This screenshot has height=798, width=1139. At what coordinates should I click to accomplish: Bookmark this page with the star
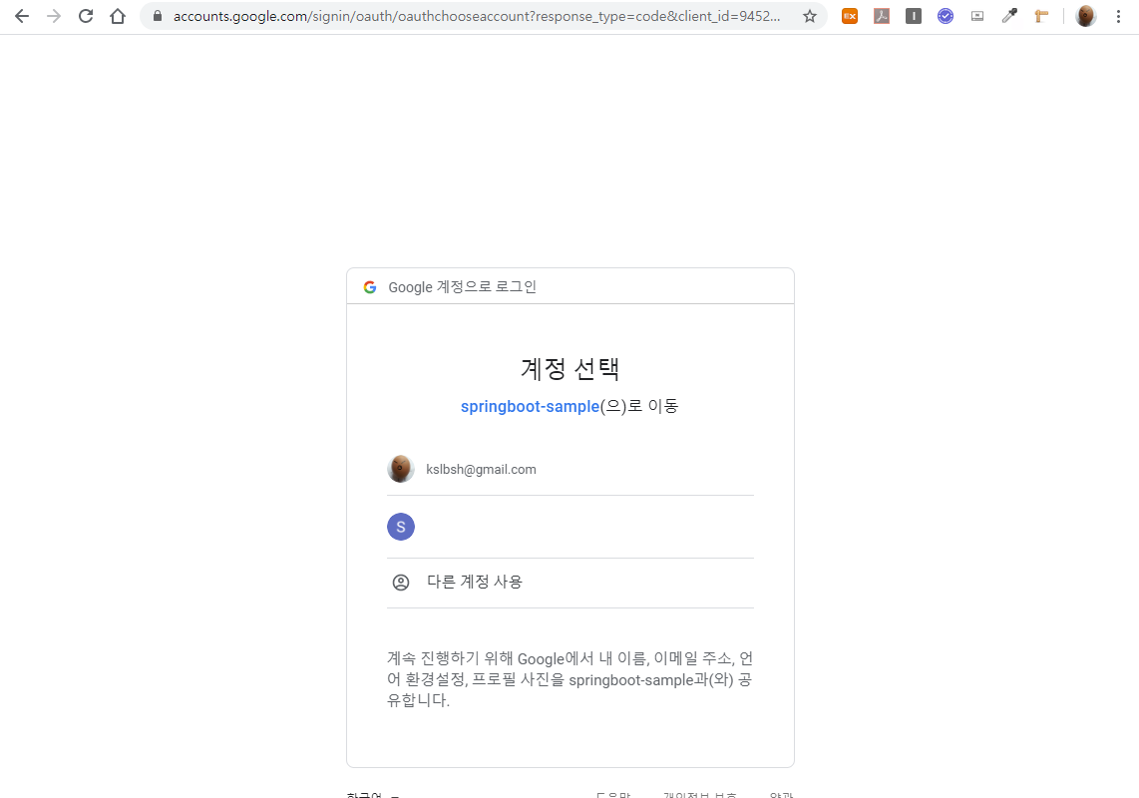tap(809, 16)
